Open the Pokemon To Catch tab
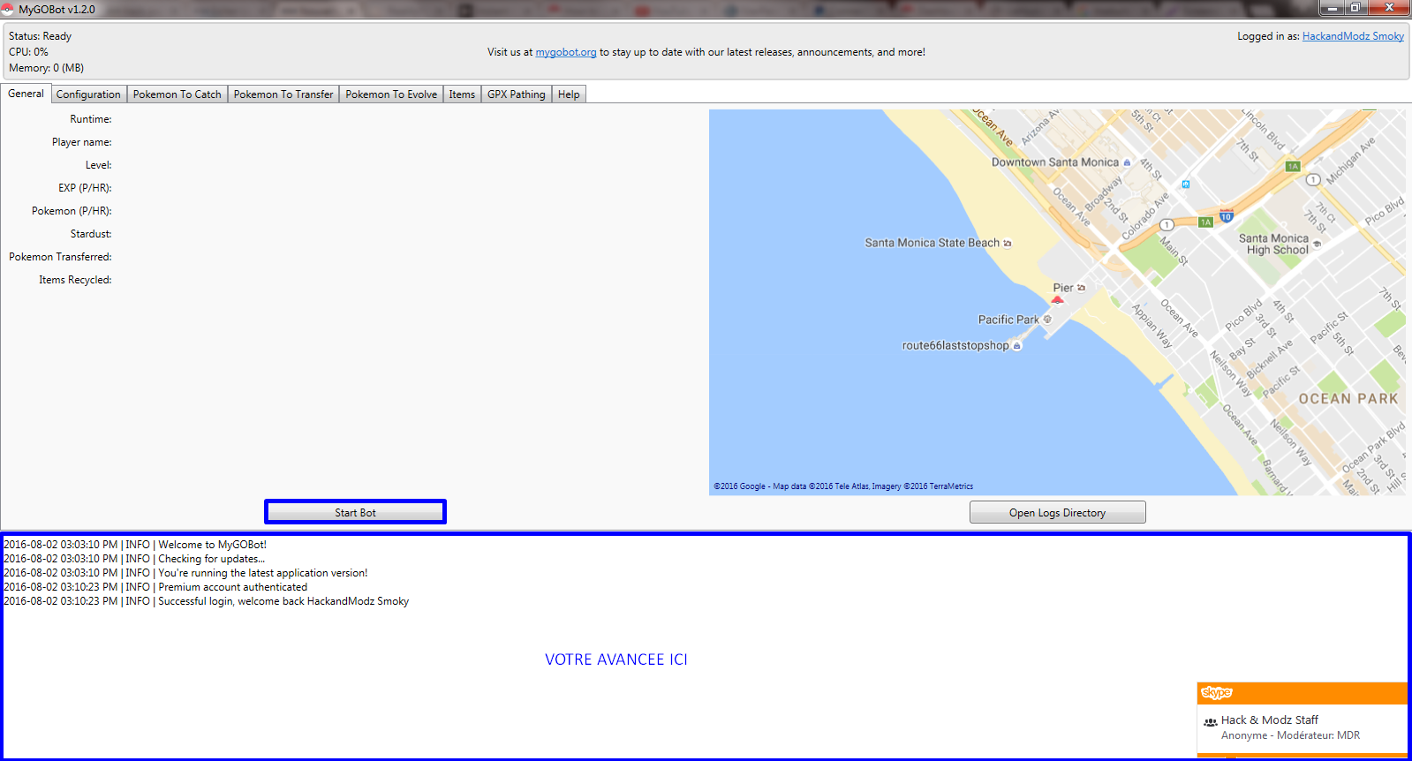This screenshot has height=761, width=1412. 177,94
